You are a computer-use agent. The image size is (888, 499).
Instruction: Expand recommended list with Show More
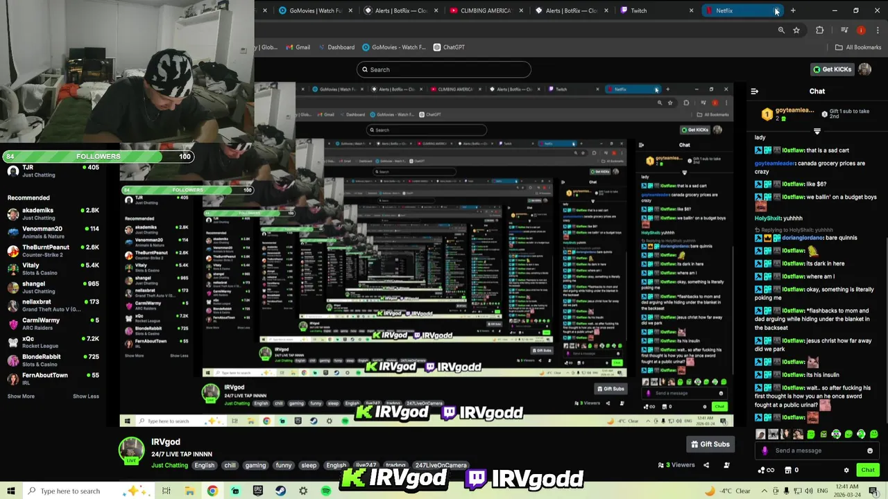coord(21,396)
